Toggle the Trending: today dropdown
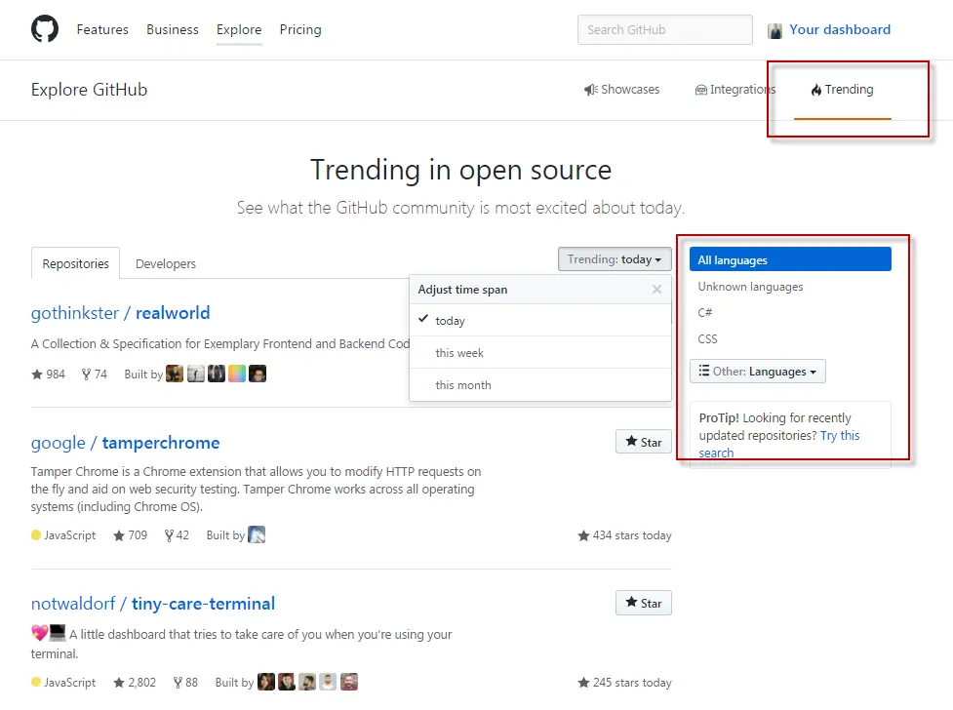This screenshot has width=953, height=710. click(615, 259)
